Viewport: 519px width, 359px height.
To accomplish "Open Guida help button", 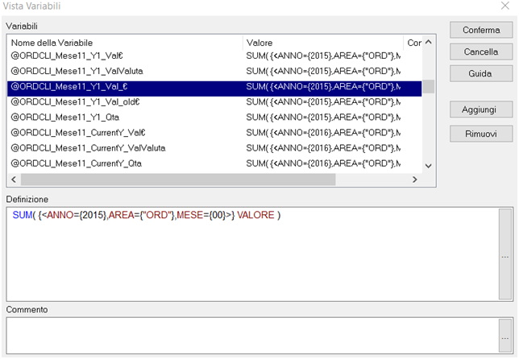I will pyautogui.click(x=481, y=73).
